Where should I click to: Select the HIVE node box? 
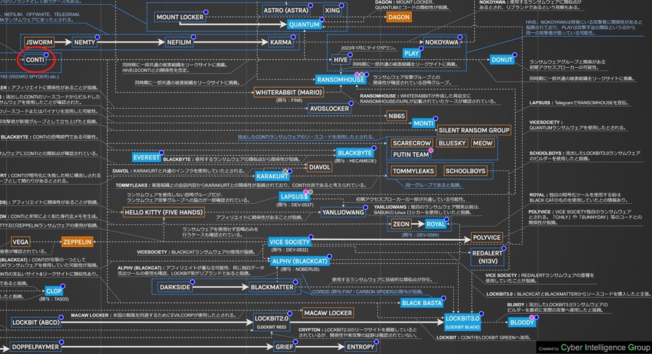(341, 59)
